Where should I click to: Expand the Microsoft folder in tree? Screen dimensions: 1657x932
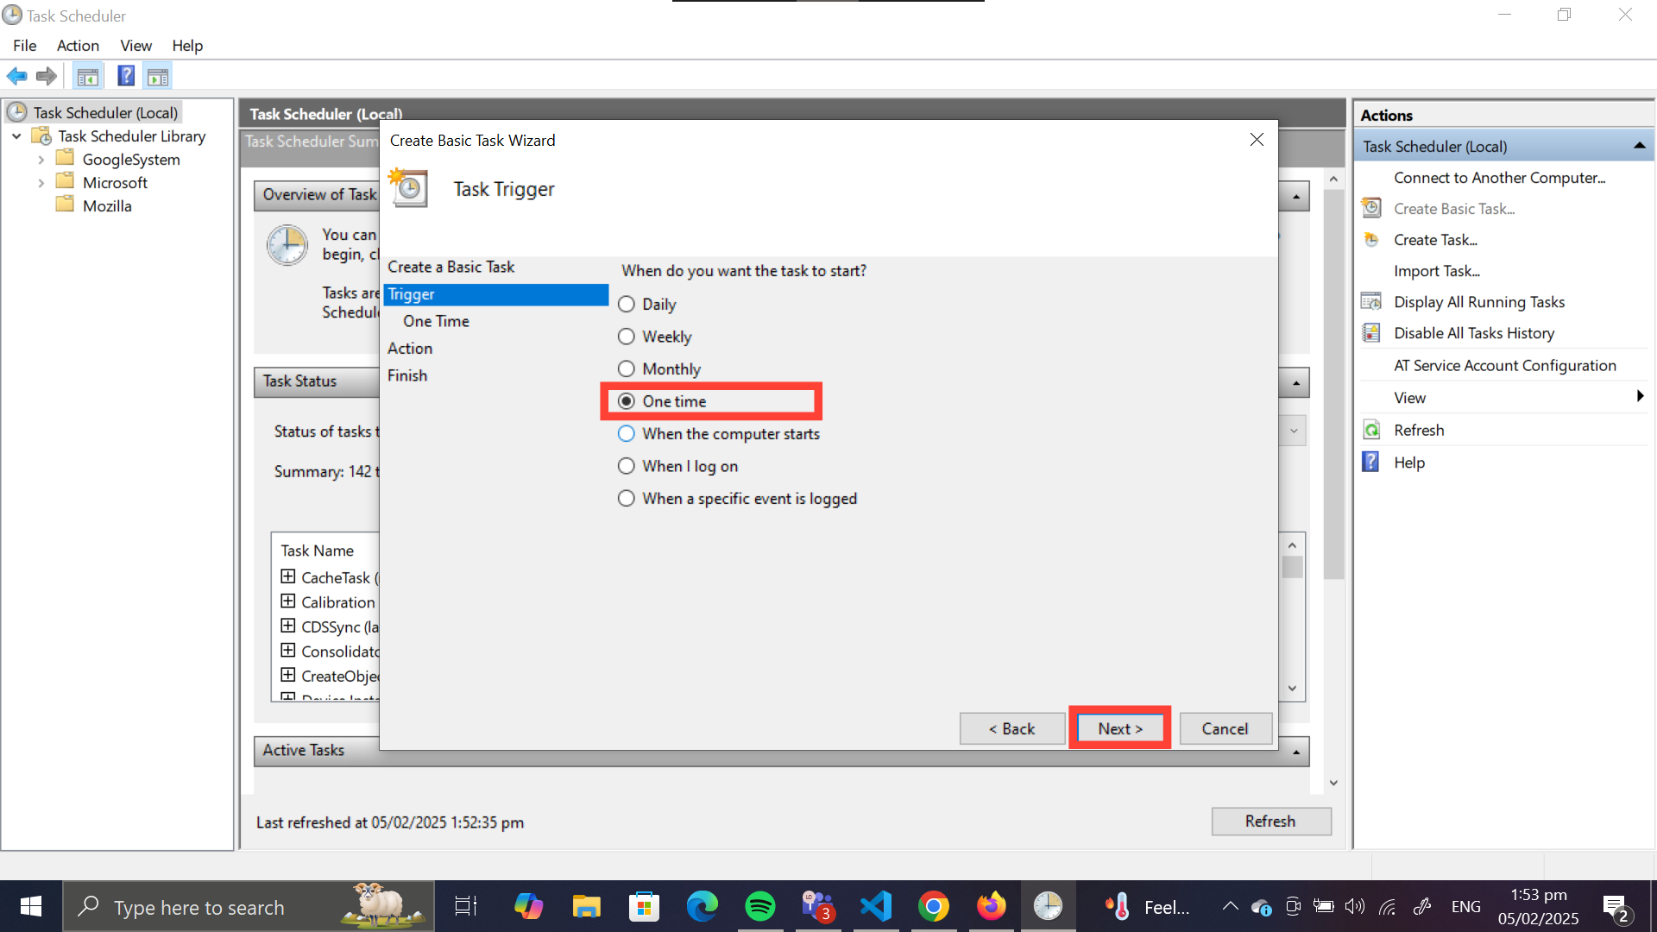[41, 183]
